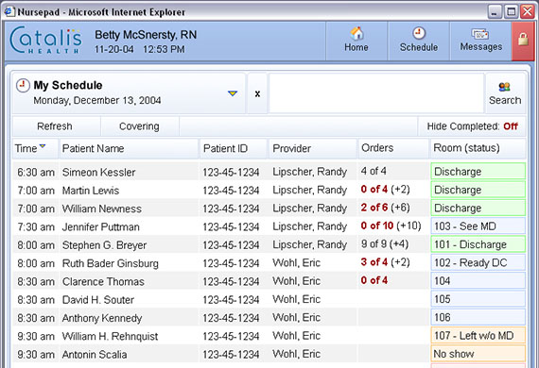Select patient Simeon Kessler
The width and height of the screenshot is (539, 368).
tap(99, 172)
